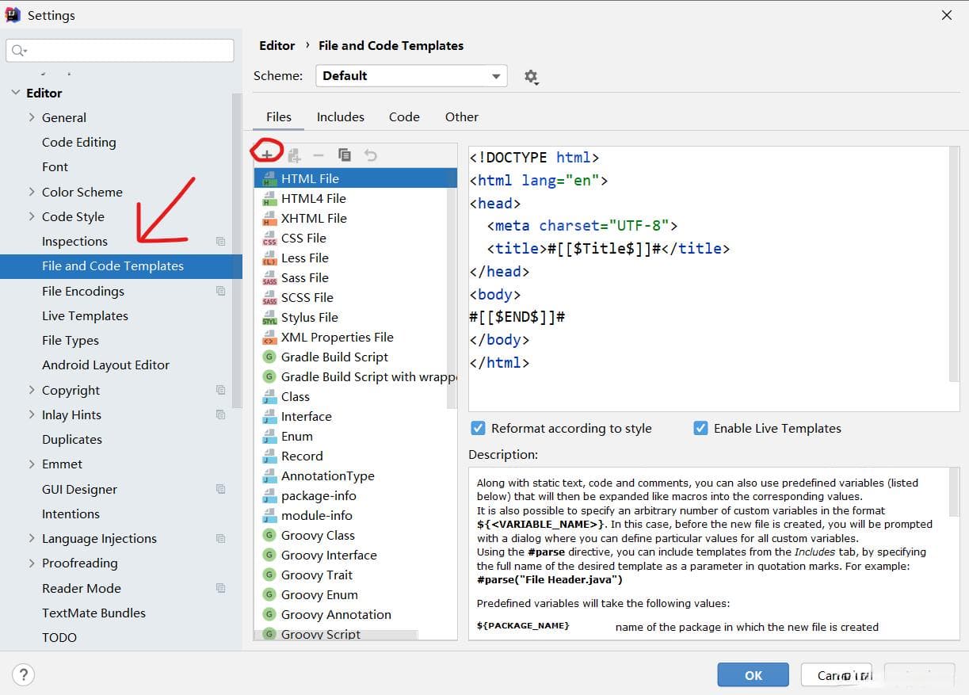Viewport: 969px width, 695px height.
Task: Select the Enum template
Action: pyautogui.click(x=297, y=436)
